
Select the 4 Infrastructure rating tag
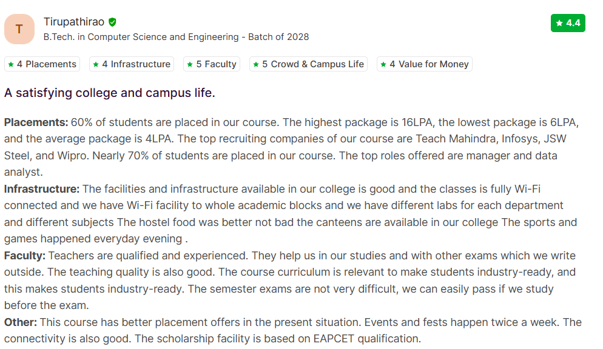tap(132, 64)
